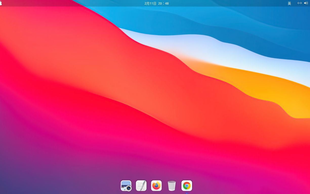Bring running Chrome to front via its dock icon
Image resolution: width=310 pixels, height=194 pixels.
pyautogui.click(x=187, y=185)
